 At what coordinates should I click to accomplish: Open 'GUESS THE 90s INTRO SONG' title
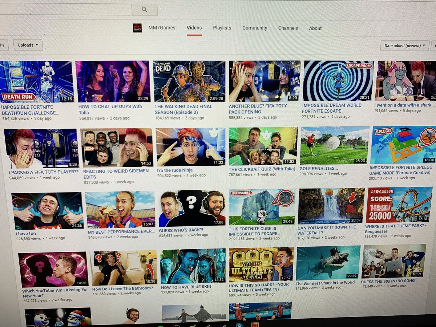pos(388,281)
